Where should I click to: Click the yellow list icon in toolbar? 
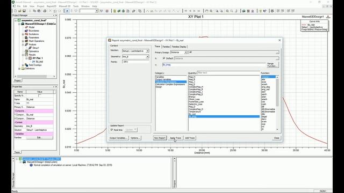[114, 11]
